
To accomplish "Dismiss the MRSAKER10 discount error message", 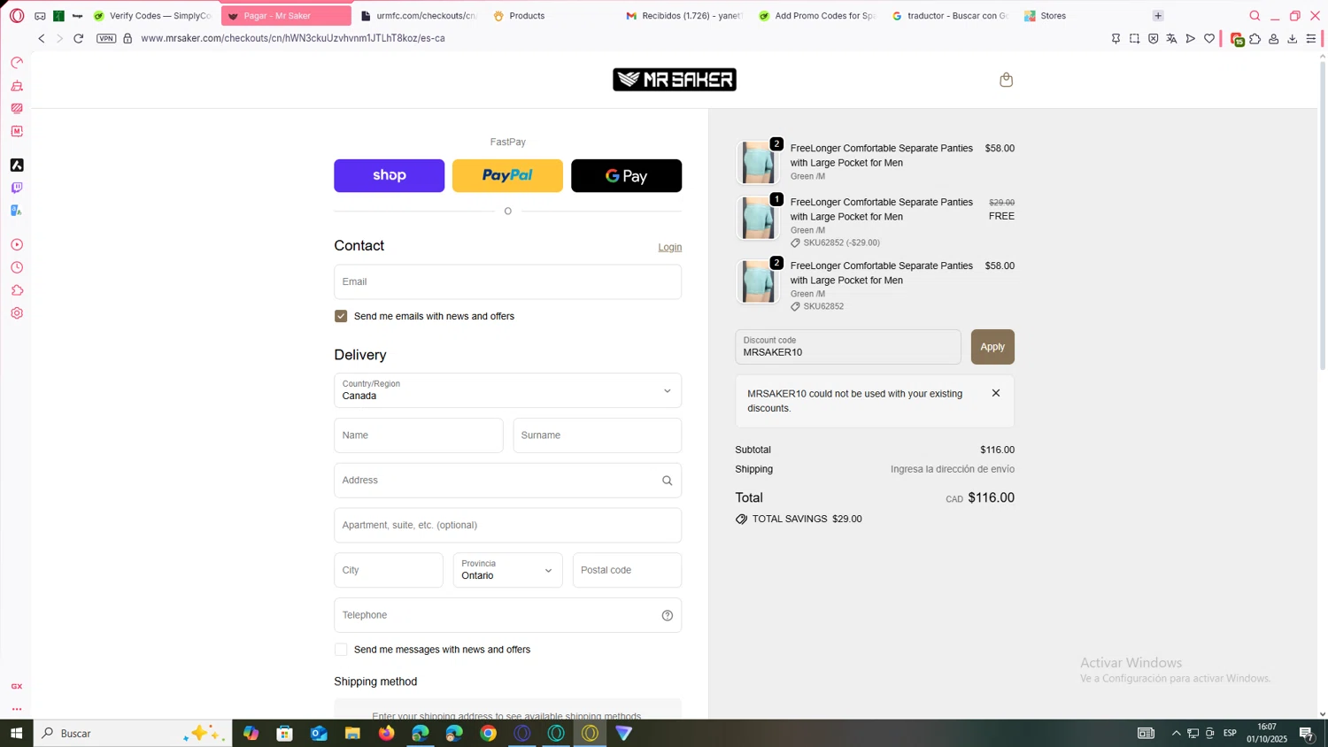I will 996,393.
